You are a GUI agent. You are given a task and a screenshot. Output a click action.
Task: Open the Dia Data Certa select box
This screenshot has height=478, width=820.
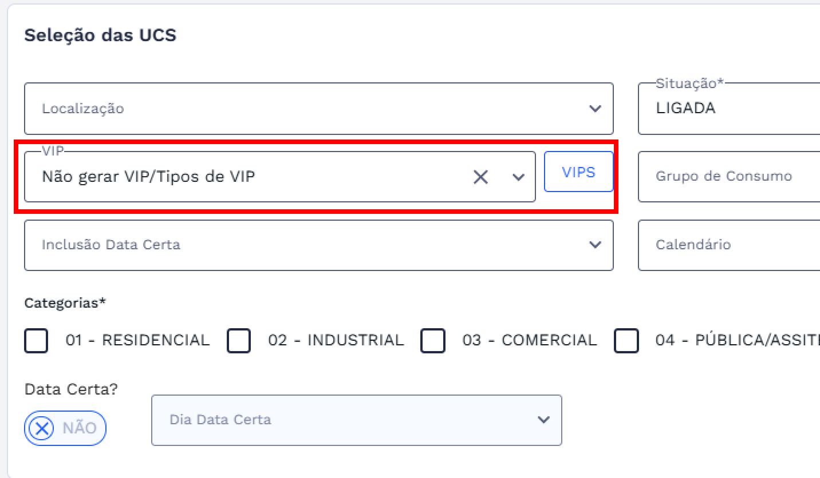(x=344, y=420)
